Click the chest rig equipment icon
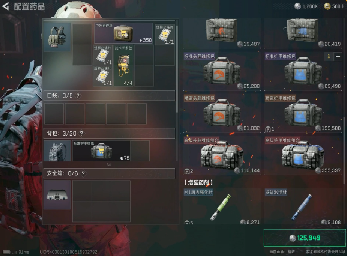Viewport: 347px width, 256px height. point(57,37)
